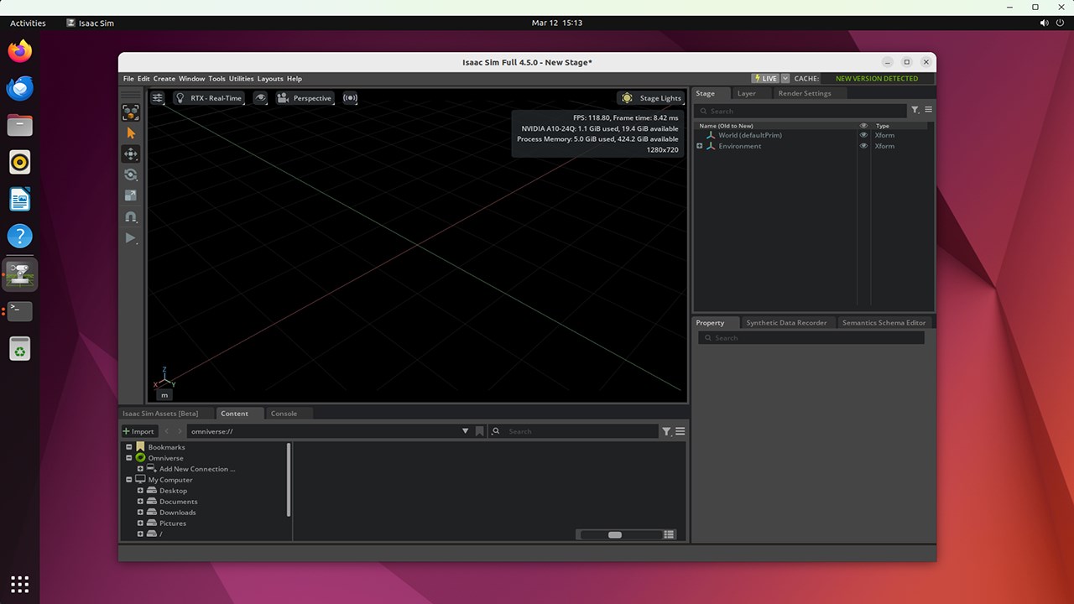Open the Edit menu

pyautogui.click(x=143, y=79)
